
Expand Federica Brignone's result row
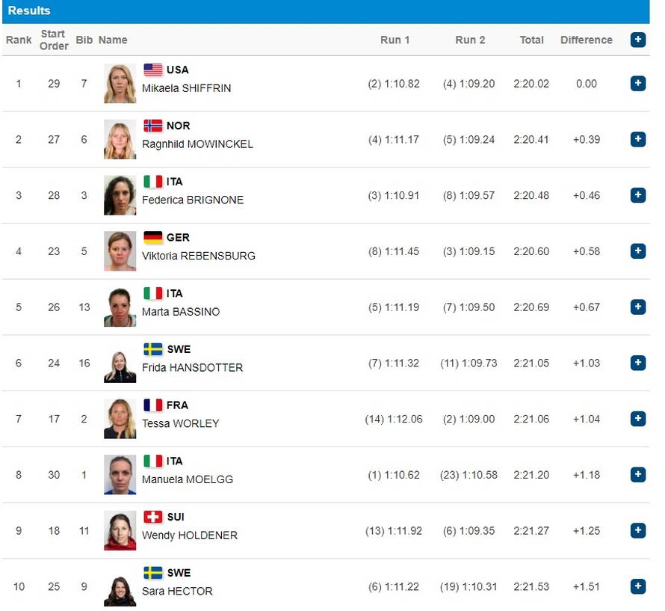[x=637, y=195]
